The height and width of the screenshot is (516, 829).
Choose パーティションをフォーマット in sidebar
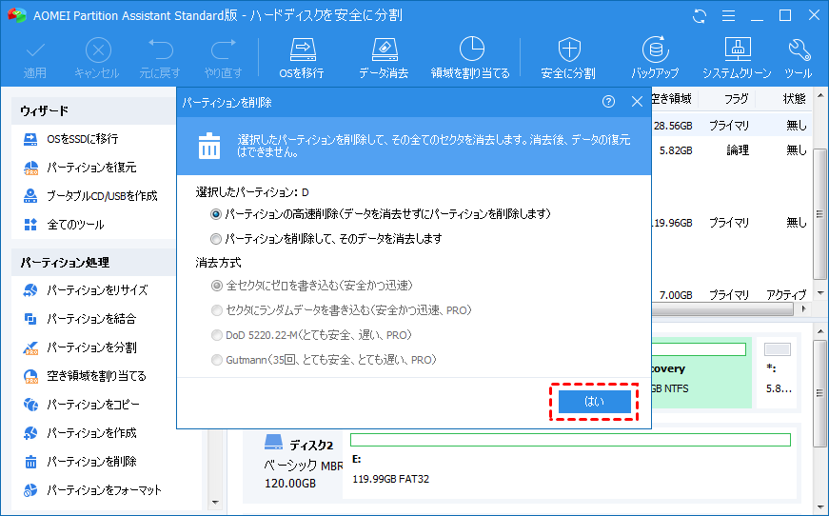(x=92, y=490)
